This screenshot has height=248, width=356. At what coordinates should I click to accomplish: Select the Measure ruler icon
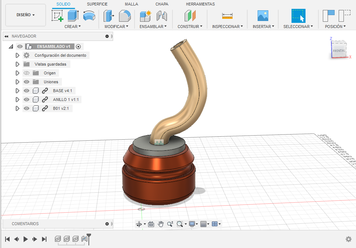click(x=227, y=16)
